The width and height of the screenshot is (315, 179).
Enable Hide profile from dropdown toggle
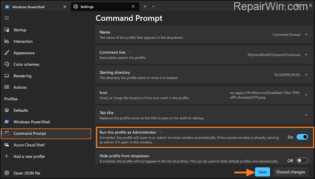(302, 161)
